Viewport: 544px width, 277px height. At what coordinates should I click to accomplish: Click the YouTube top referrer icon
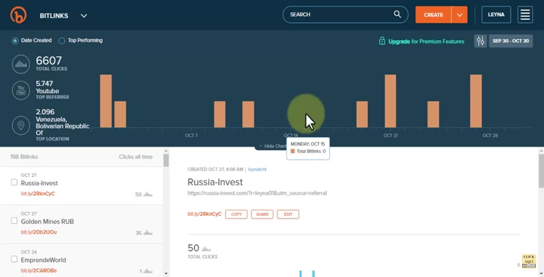point(21,90)
